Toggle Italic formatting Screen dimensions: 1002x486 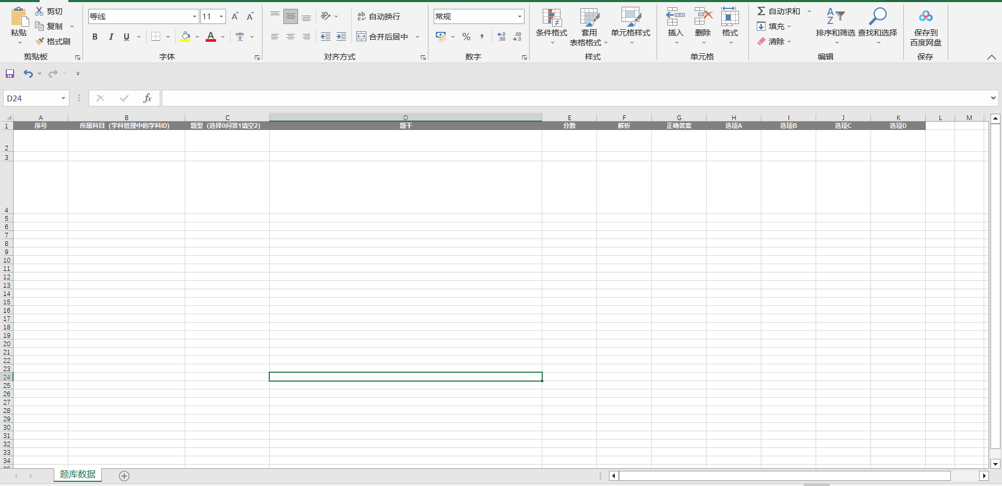tap(111, 37)
